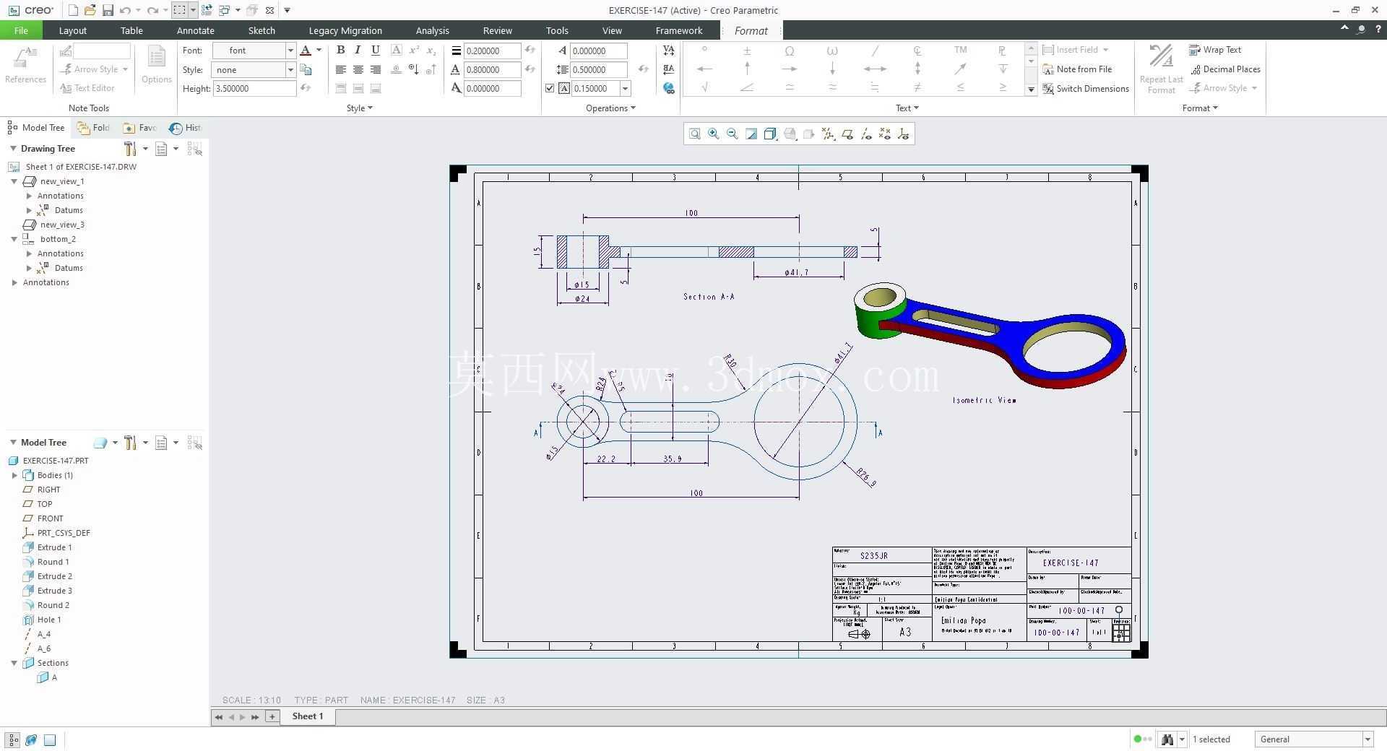The height and width of the screenshot is (751, 1387).
Task: Switch to the Sketch ribbon tab
Action: coord(262,30)
